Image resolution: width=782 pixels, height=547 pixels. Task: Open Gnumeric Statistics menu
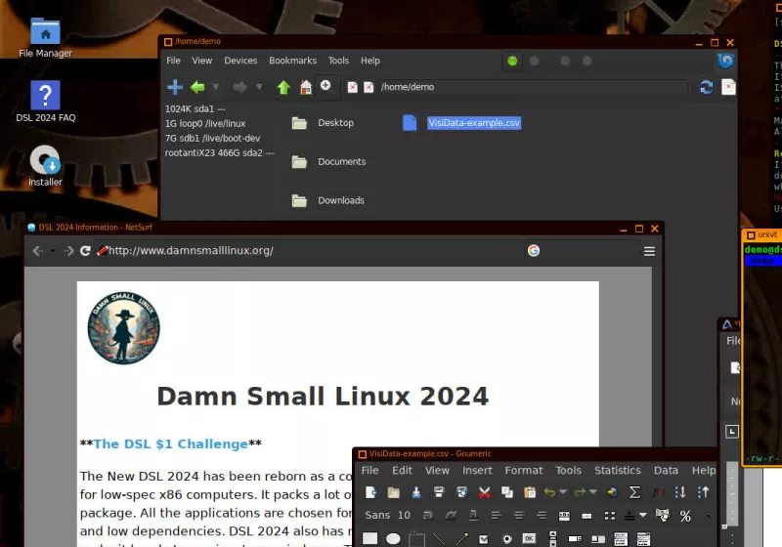coord(618,470)
